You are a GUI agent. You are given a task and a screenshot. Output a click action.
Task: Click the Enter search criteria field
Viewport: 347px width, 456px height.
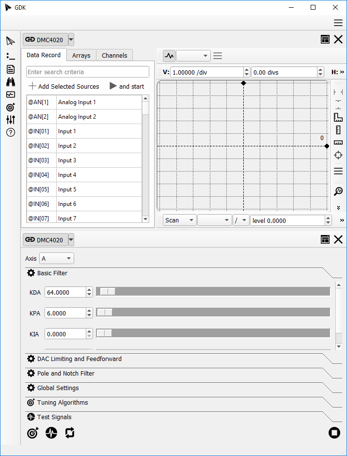(x=88, y=72)
